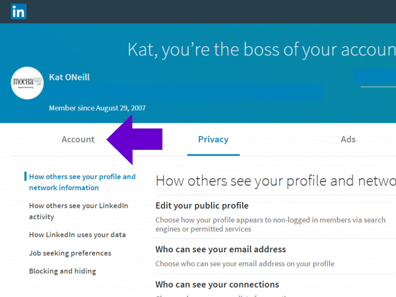Image resolution: width=396 pixels, height=297 pixels.
Task: Click the 'Kat, you're the boss' banner headline
Action: pos(261,49)
